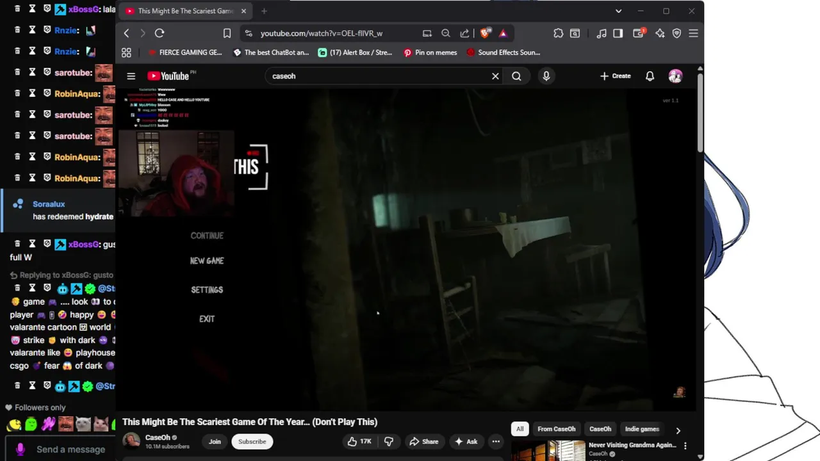Open the CaseOh channel name link
The width and height of the screenshot is (820, 461).
[158, 437]
